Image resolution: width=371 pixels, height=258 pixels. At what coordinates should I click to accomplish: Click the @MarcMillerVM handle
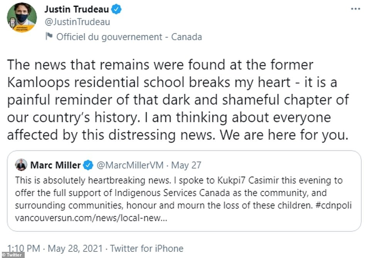pos(131,165)
